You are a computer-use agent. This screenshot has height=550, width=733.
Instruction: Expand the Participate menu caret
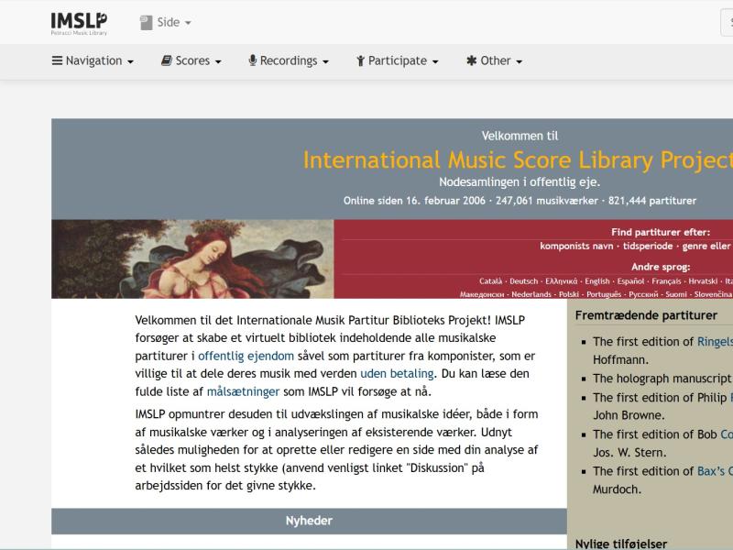click(x=435, y=61)
